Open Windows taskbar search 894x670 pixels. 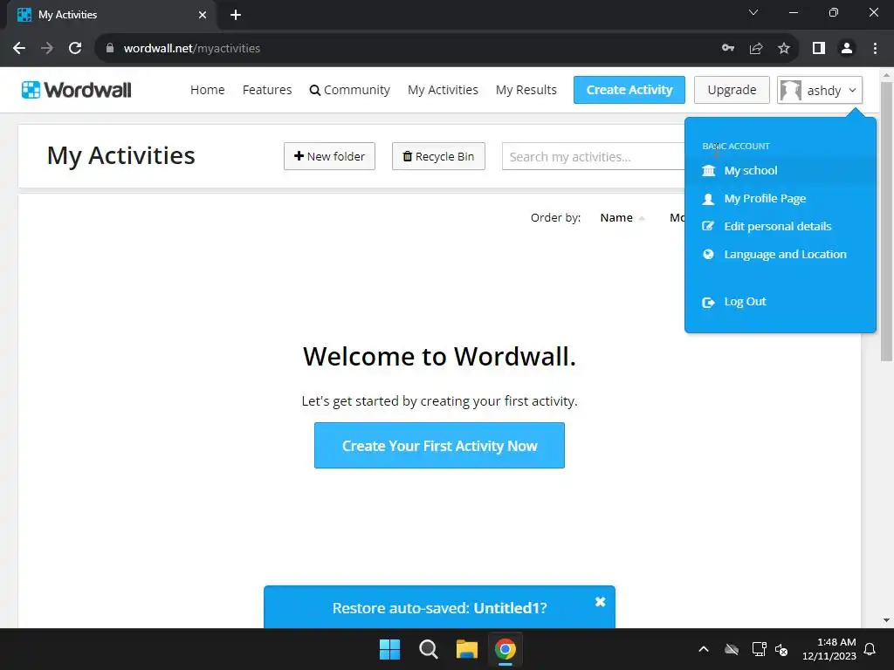pos(428,649)
